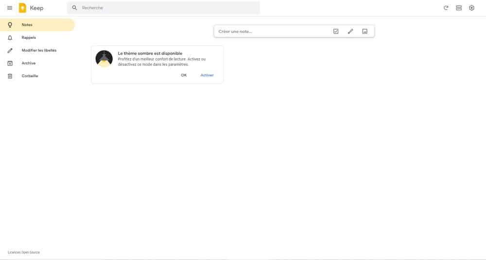
Task: Dismiss the dark theme card with OK
Action: pyautogui.click(x=184, y=75)
